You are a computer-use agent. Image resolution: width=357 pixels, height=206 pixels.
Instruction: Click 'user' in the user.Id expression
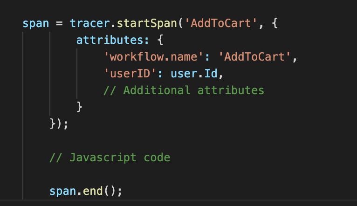pyautogui.click(x=184, y=74)
